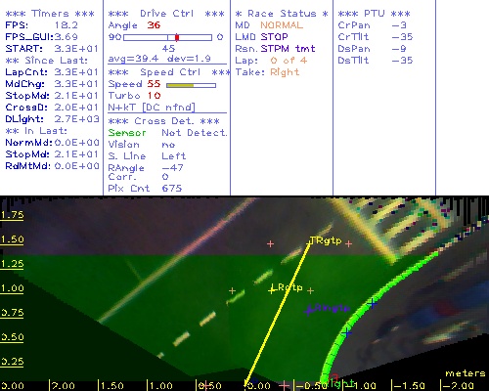Select the blue RAngle marker label
The image size is (489, 391).
[x=327, y=308]
